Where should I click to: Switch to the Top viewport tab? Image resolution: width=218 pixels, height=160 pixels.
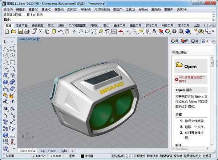[x=42, y=151]
